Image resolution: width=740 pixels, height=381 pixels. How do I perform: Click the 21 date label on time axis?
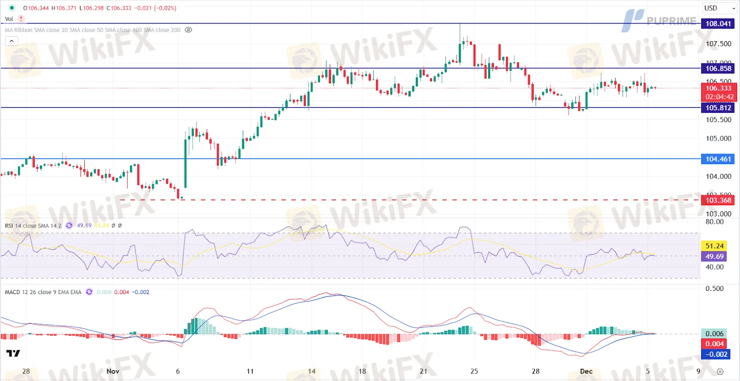(424, 371)
